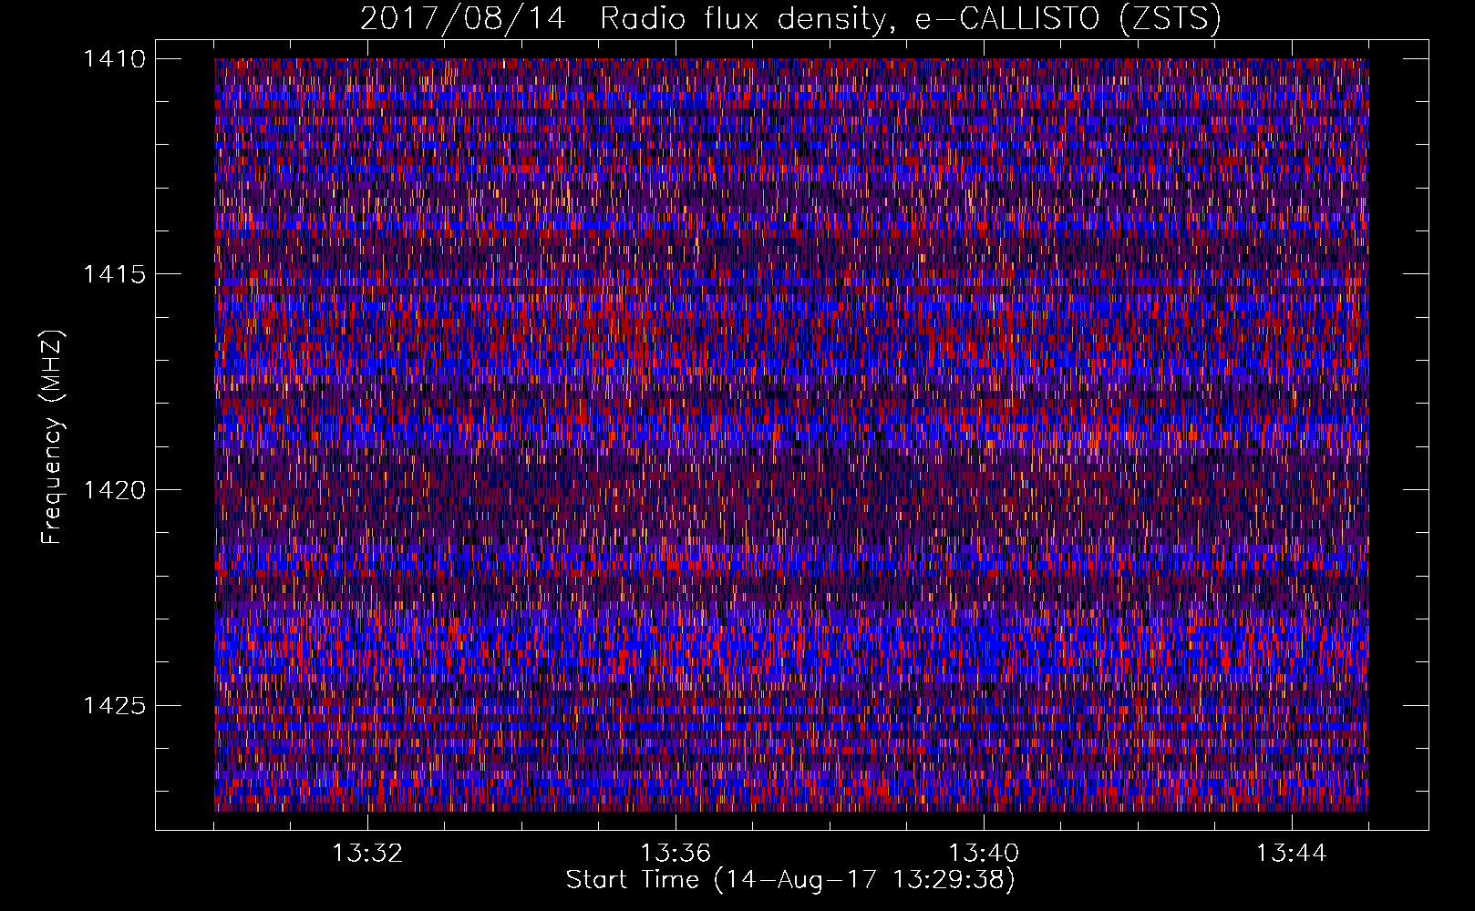Screen dimensions: 1475x911
Task: Click the 13:40 time tick label
Action: [x=984, y=854]
